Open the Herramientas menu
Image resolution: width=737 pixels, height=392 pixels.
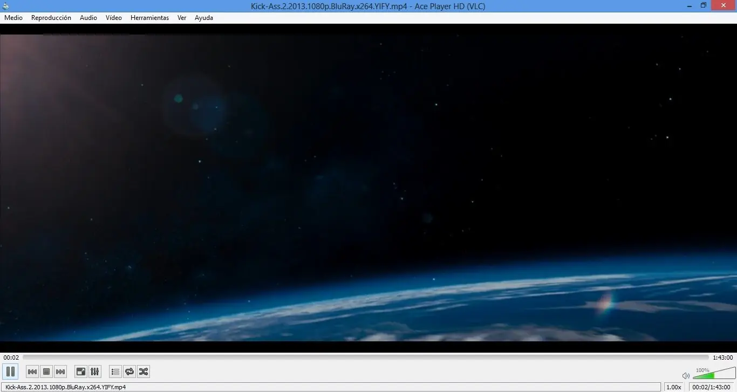coord(149,18)
